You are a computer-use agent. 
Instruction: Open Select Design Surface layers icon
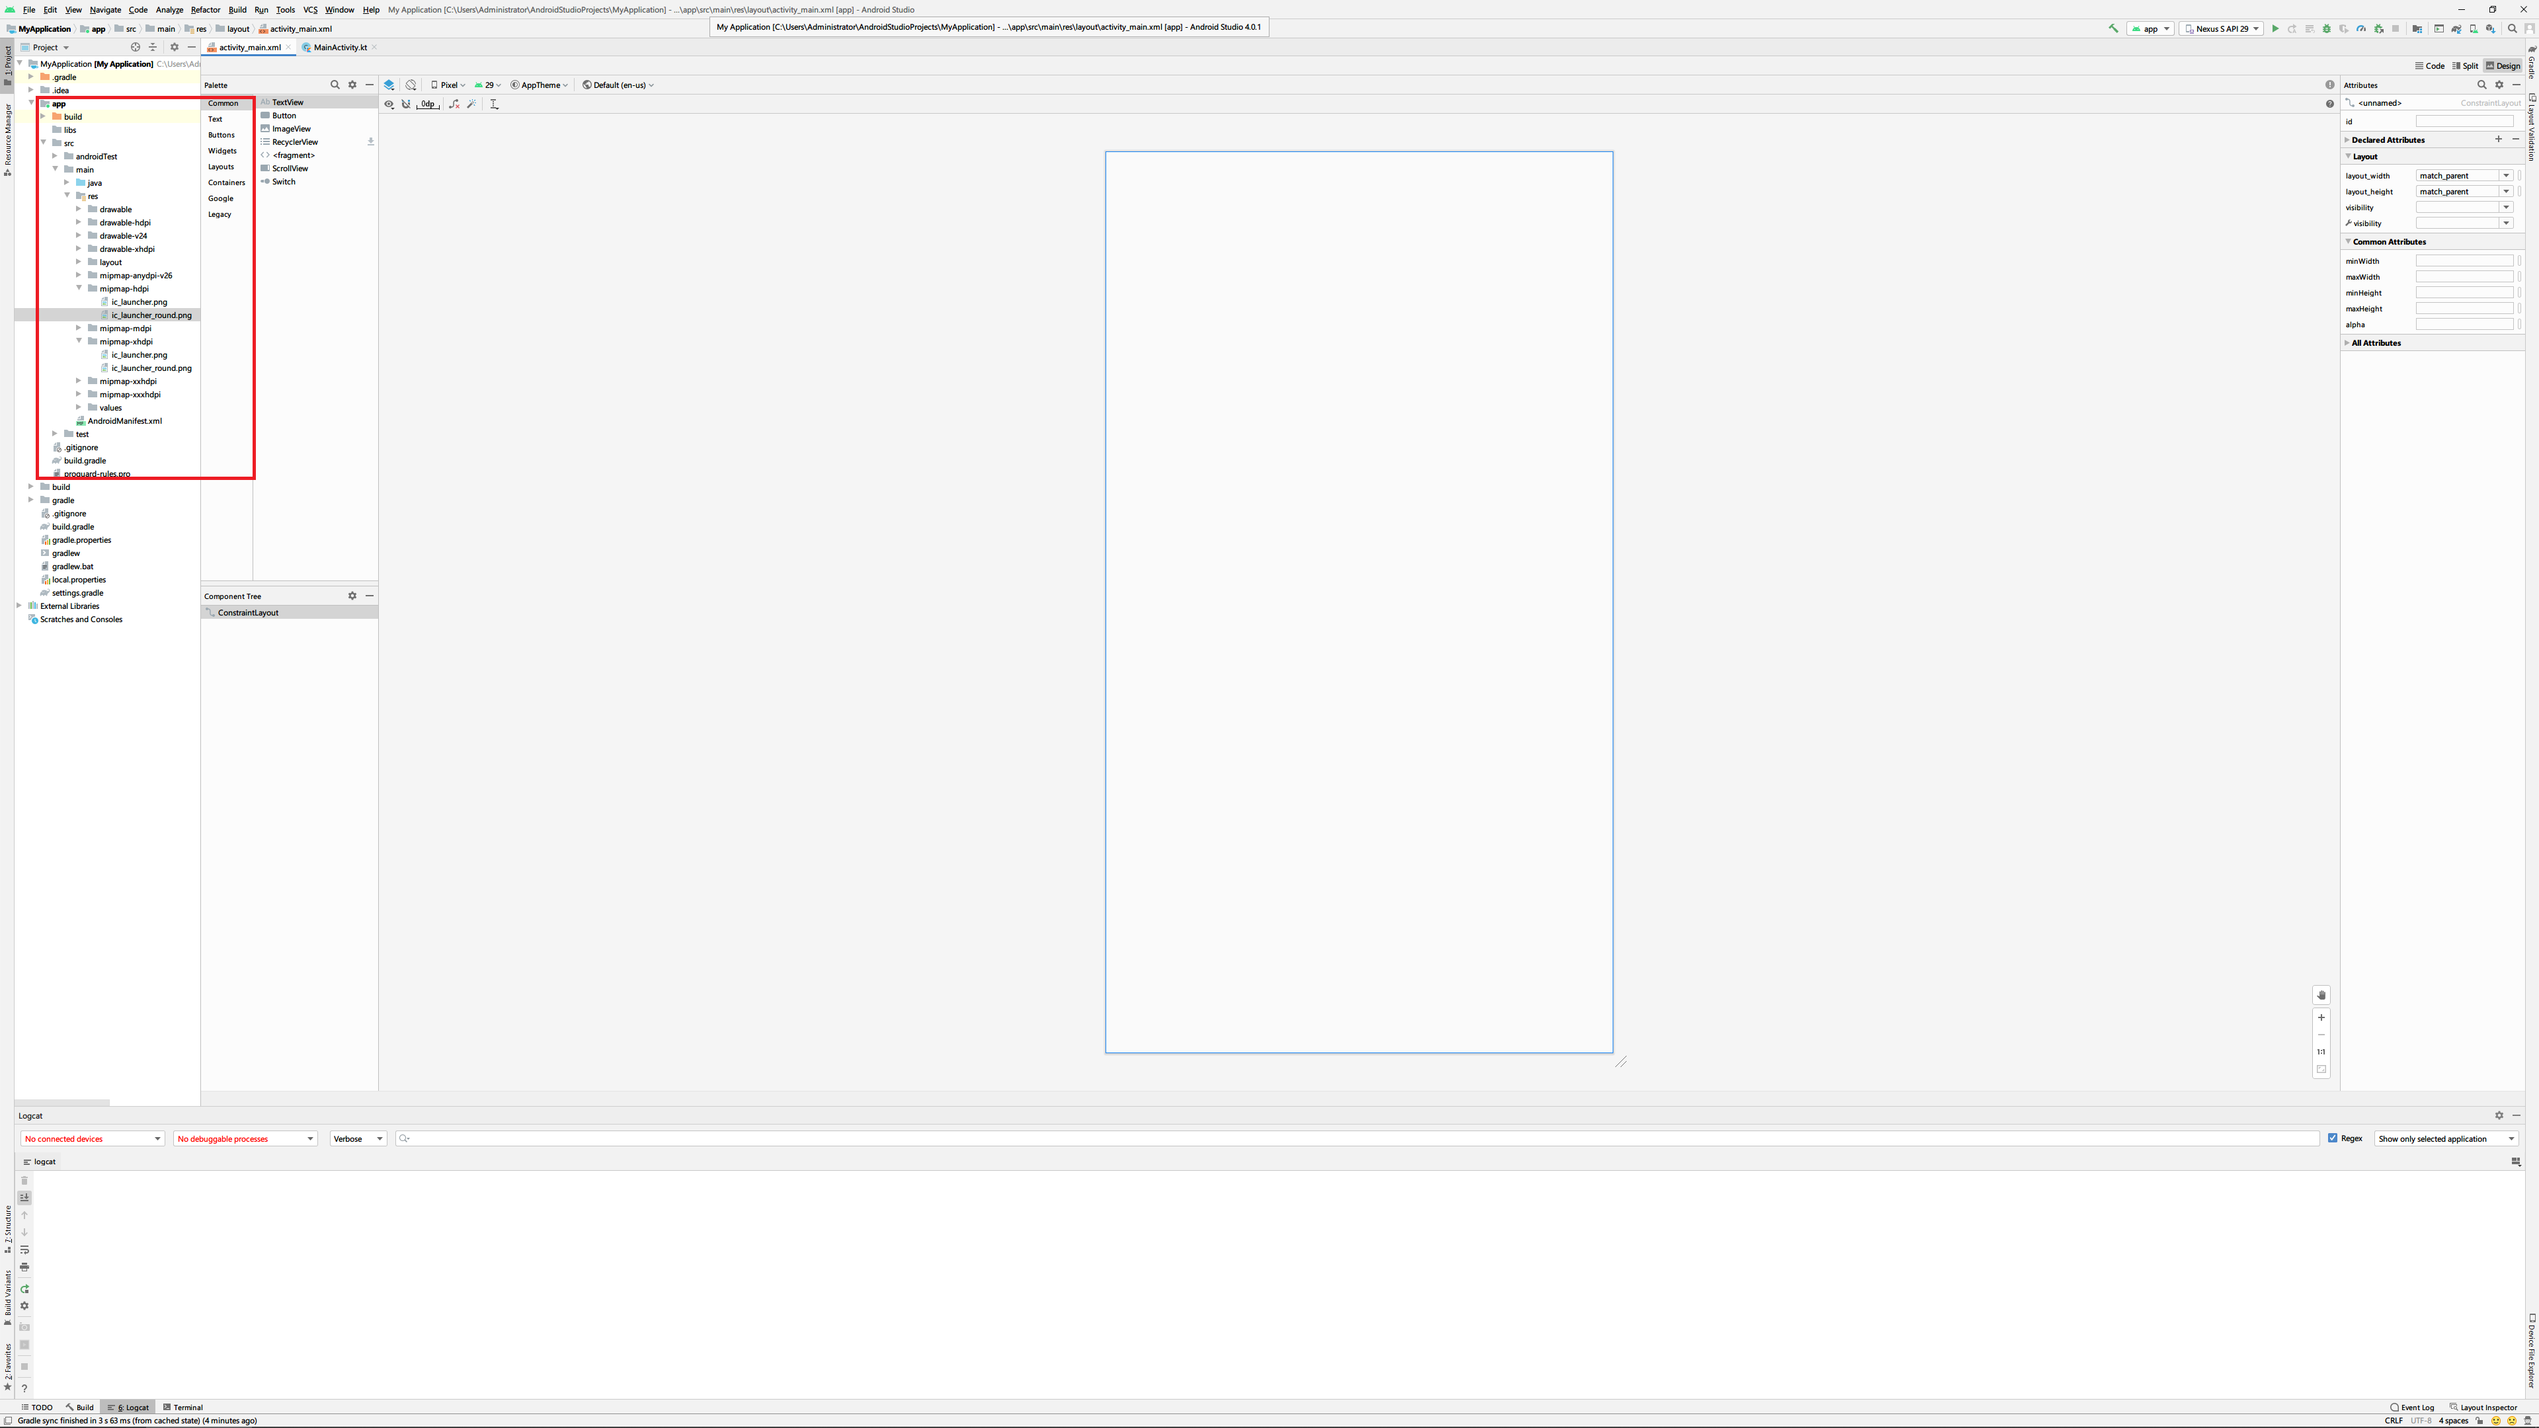(x=389, y=85)
